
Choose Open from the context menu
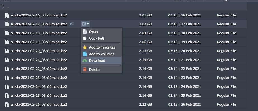(101, 32)
